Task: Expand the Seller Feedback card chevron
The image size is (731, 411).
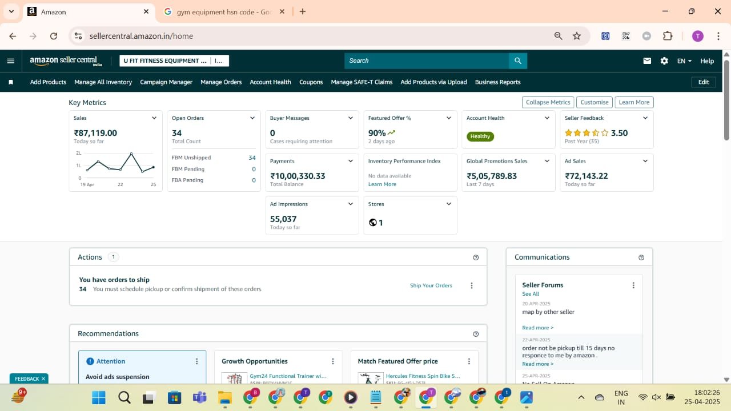Action: pyautogui.click(x=645, y=118)
